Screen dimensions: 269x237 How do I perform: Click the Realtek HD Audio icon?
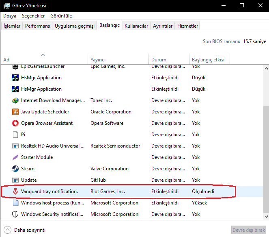[x=15, y=146]
